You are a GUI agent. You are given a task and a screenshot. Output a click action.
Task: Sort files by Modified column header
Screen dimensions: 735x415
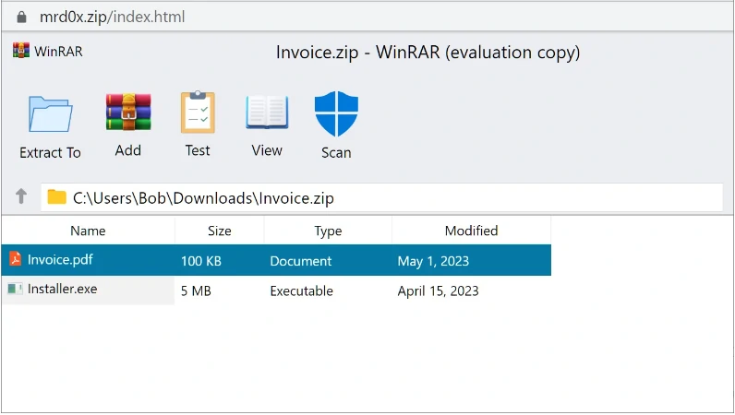coord(471,231)
